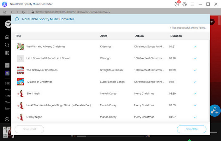Click duration '04:27'
This screenshot has width=221, height=141.
[172, 117]
